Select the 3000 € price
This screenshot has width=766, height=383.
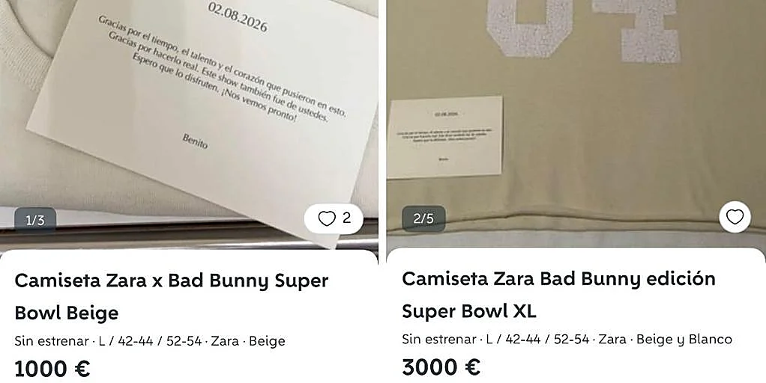(x=441, y=367)
